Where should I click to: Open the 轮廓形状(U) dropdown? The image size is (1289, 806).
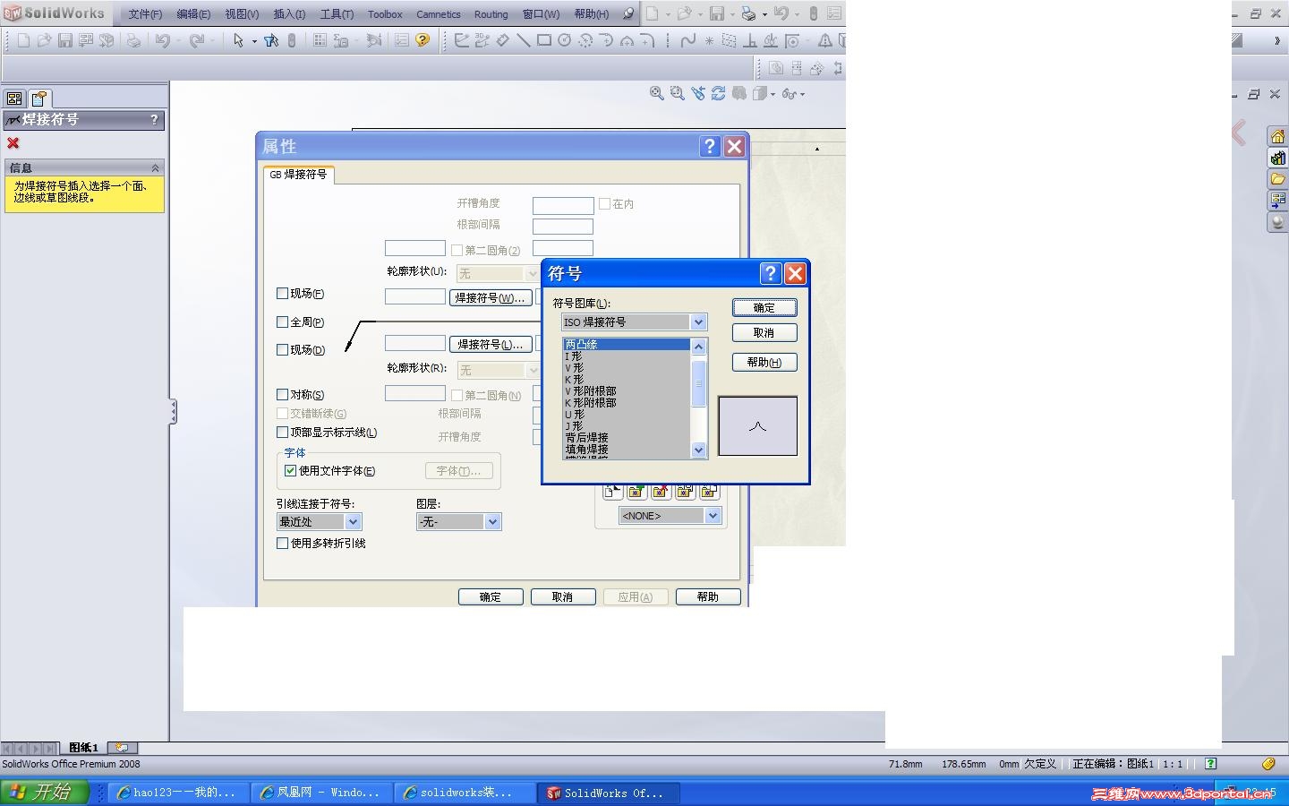(x=533, y=274)
